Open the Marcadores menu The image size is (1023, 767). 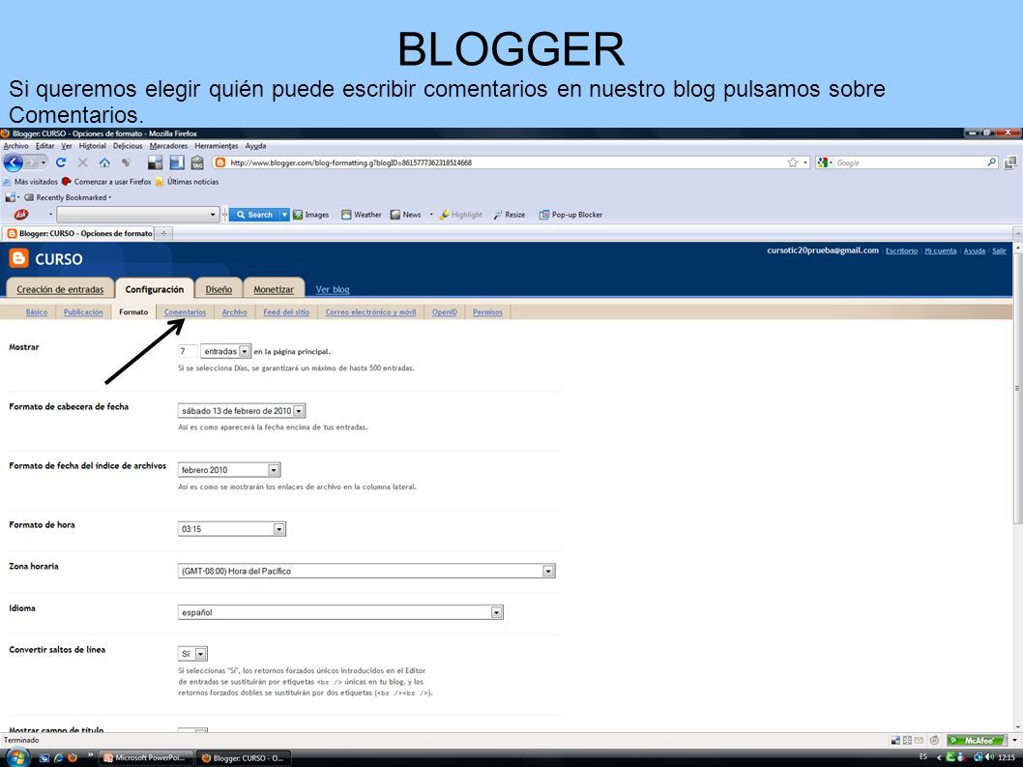(x=168, y=146)
